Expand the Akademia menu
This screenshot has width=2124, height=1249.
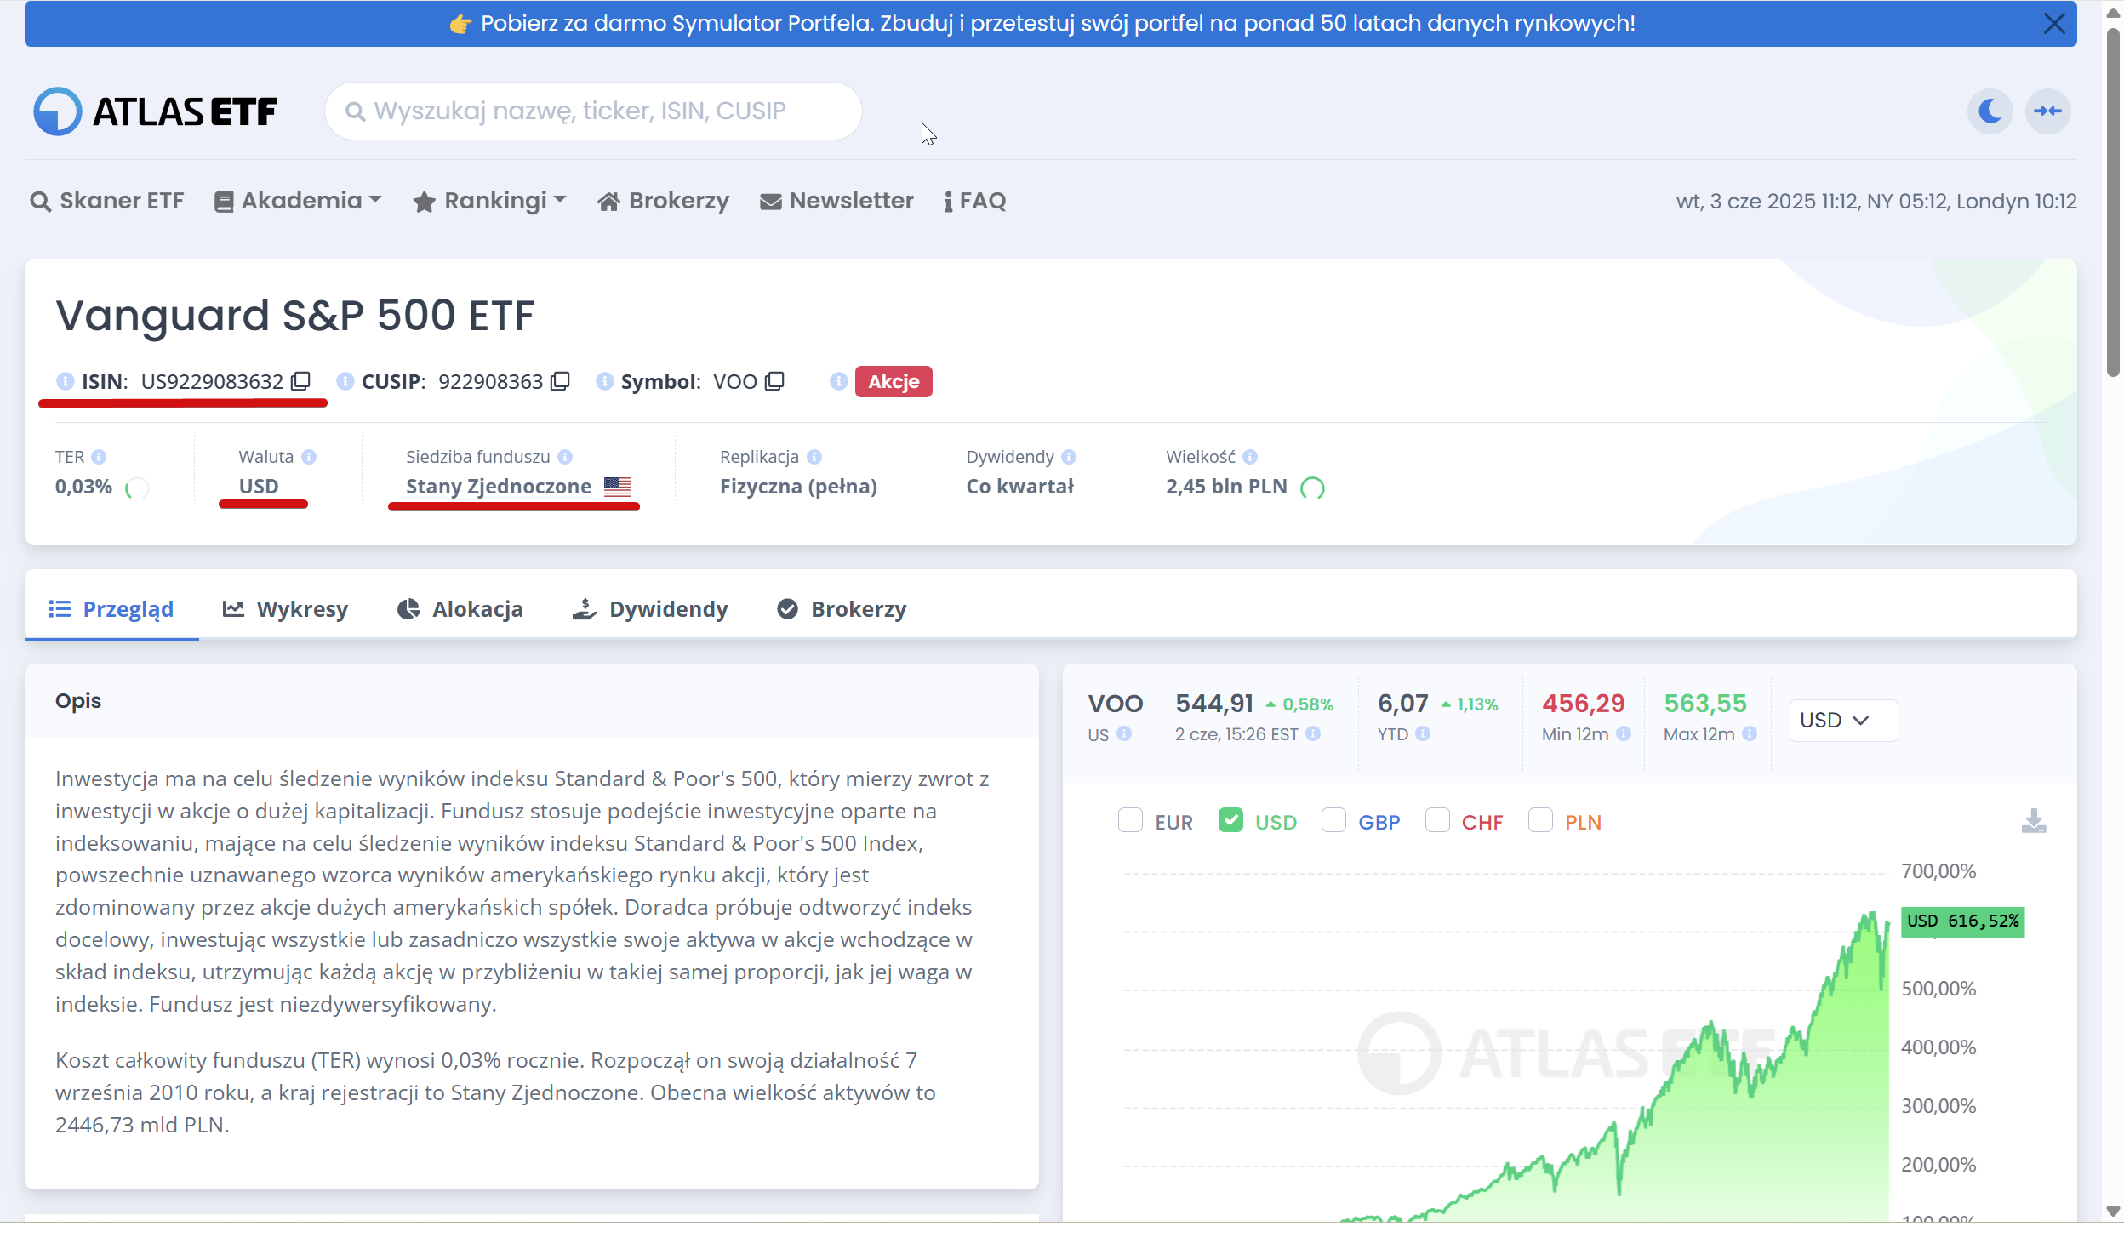point(297,201)
